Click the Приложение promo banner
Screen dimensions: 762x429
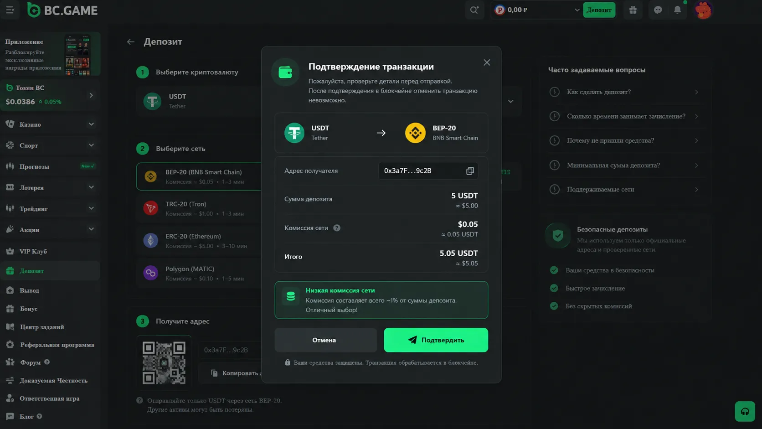point(50,54)
